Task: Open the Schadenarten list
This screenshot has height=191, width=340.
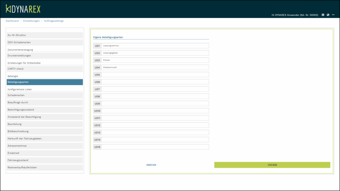Action: tap(45, 95)
